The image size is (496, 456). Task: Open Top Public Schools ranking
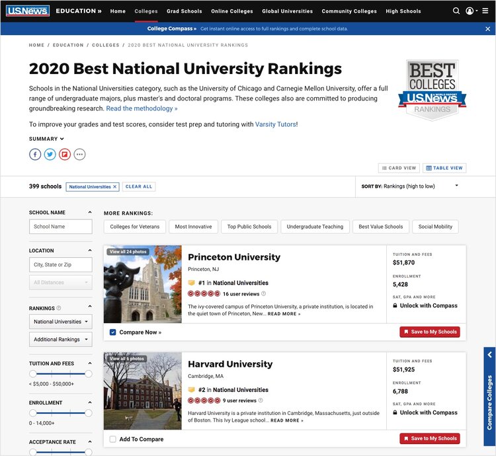coord(249,227)
